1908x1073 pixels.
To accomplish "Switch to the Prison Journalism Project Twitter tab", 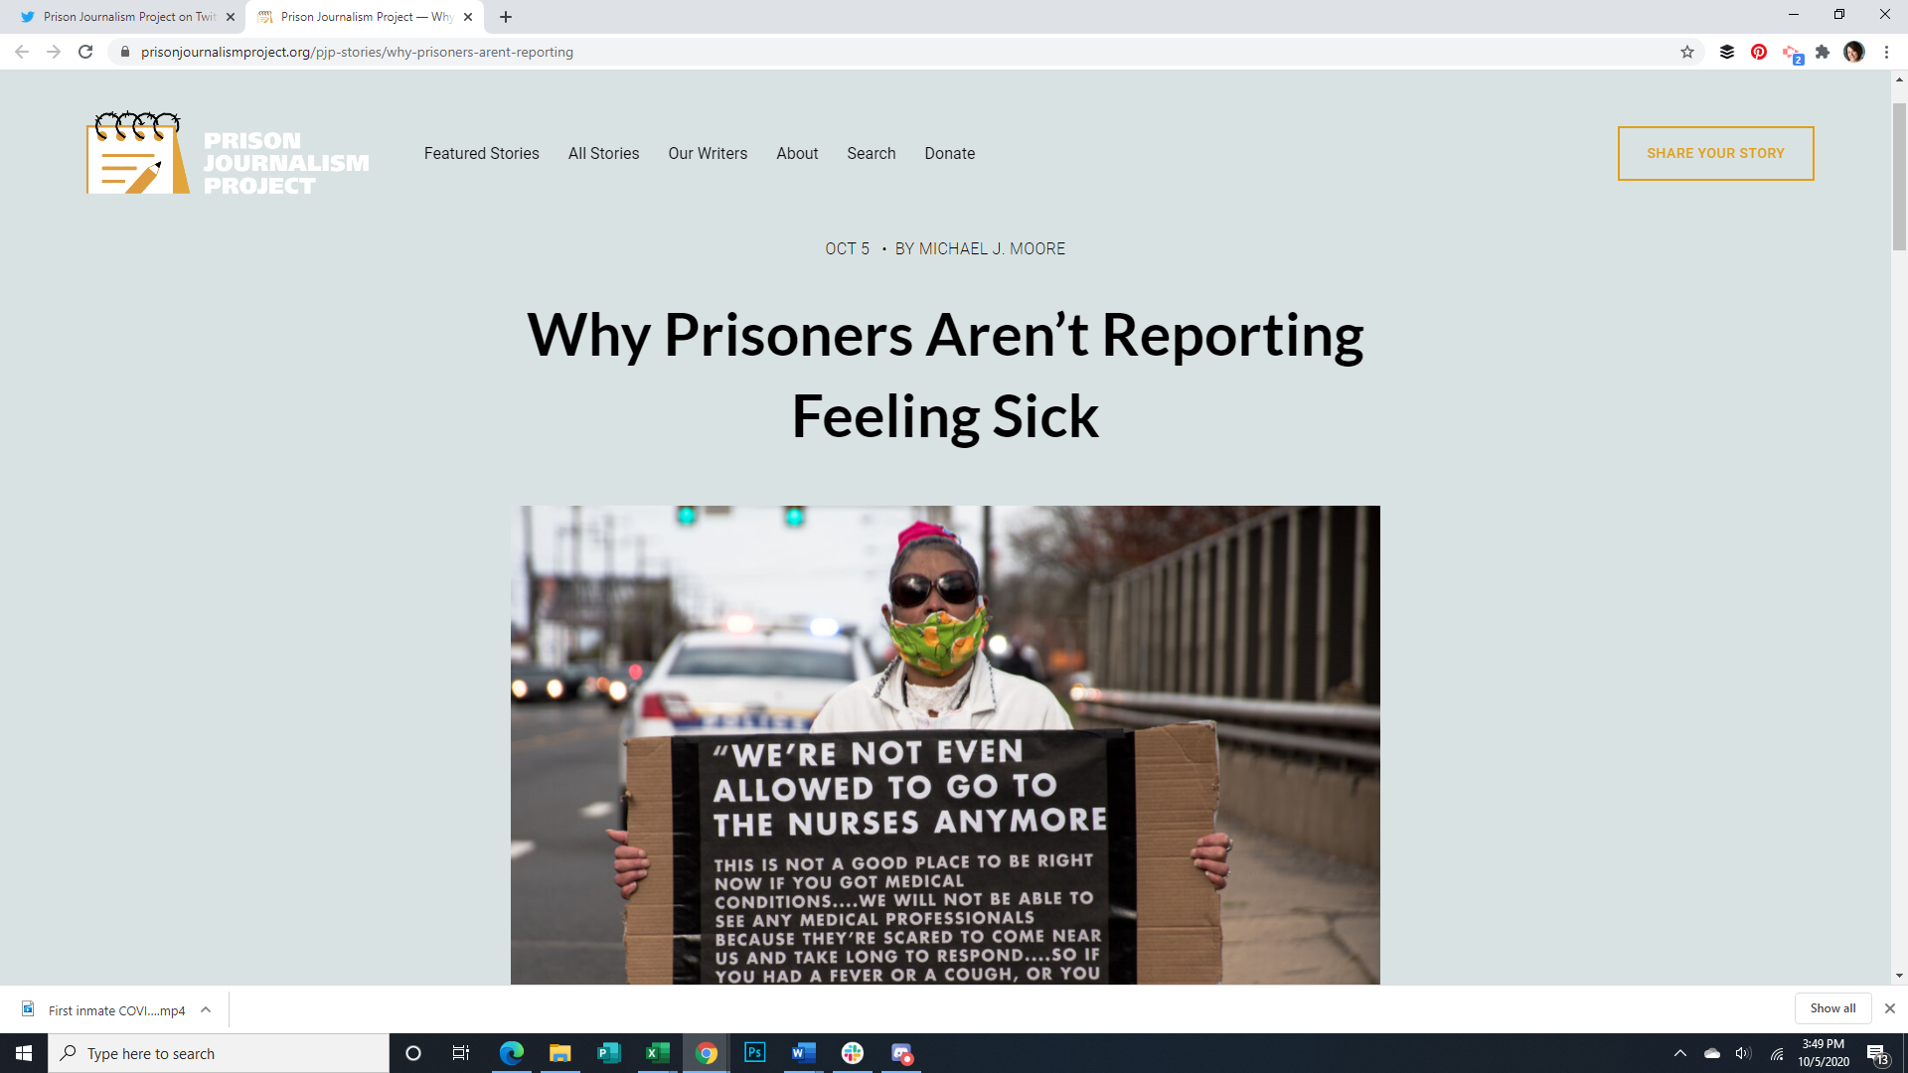I will coord(129,17).
